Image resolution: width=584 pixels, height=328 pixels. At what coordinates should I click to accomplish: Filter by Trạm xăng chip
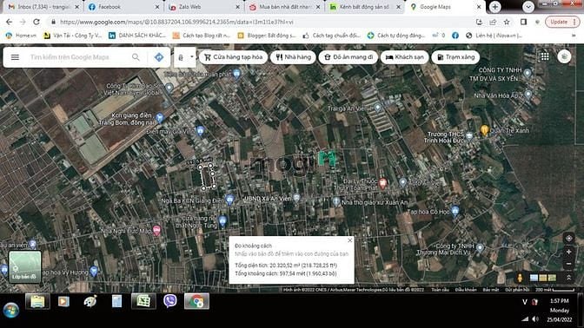tap(455, 57)
